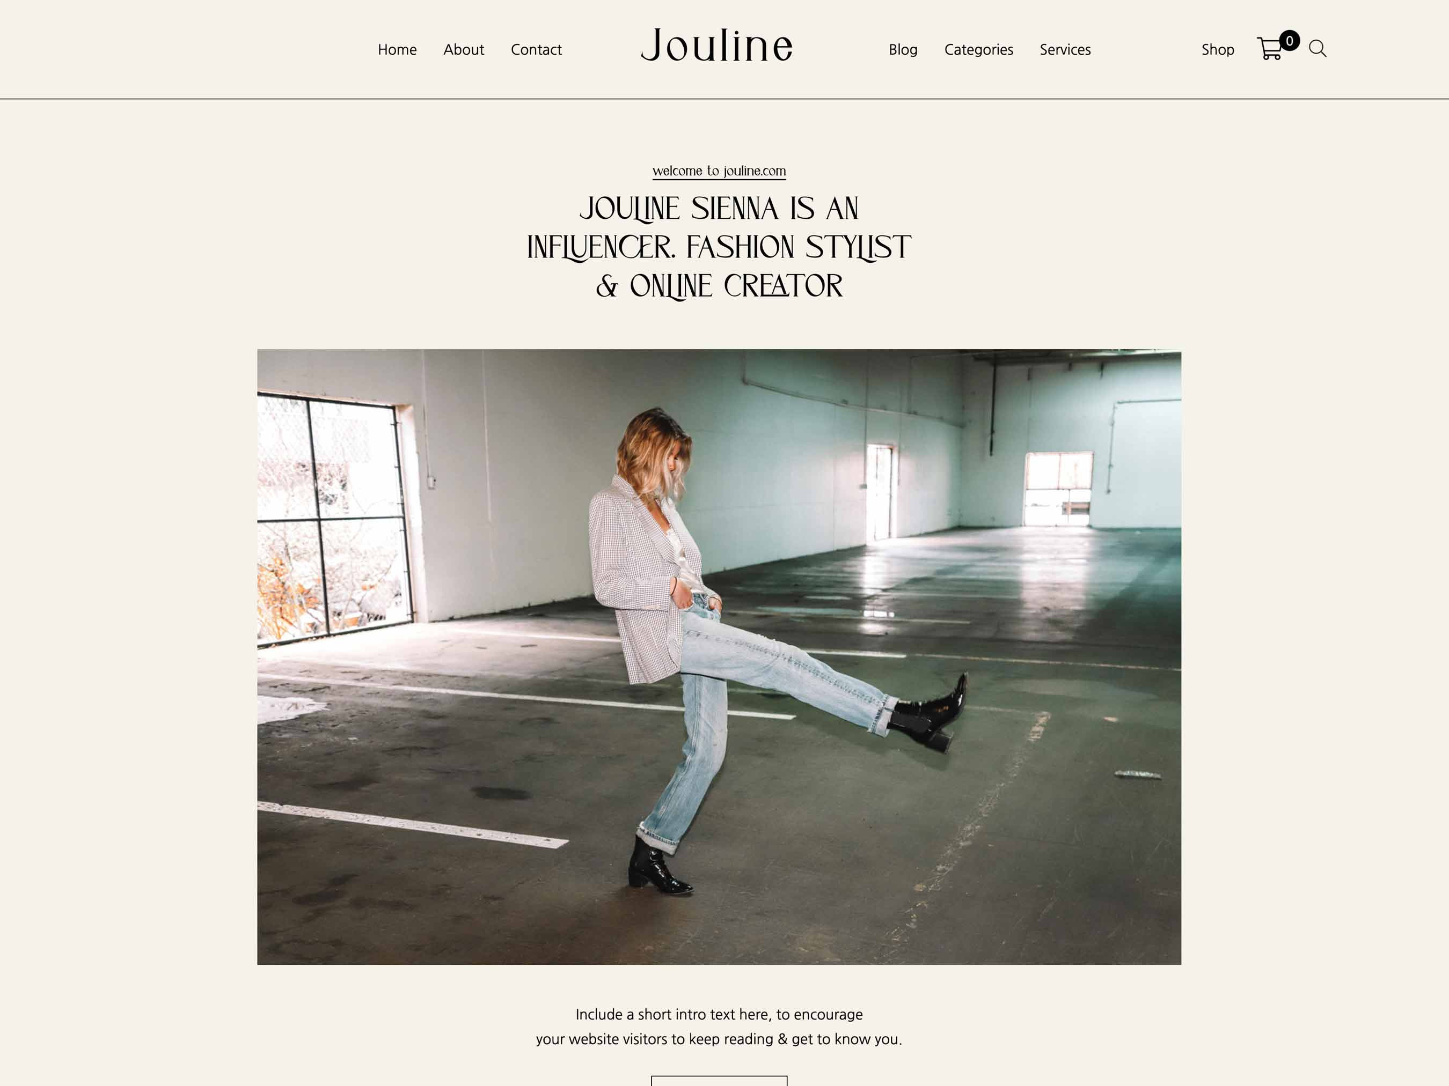
Task: Navigate to the Contact page
Action: [x=536, y=50]
